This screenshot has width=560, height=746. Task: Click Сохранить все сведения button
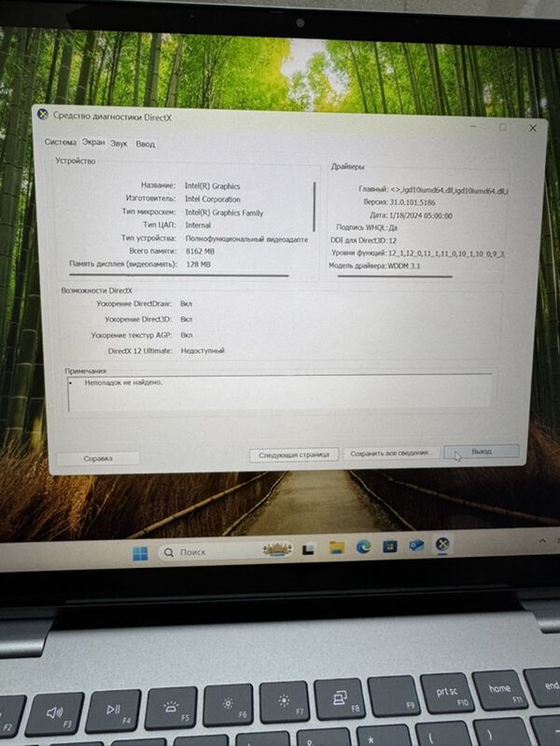point(390,453)
